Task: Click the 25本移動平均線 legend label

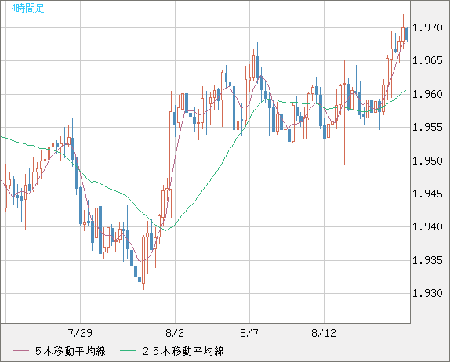Action: point(183,351)
